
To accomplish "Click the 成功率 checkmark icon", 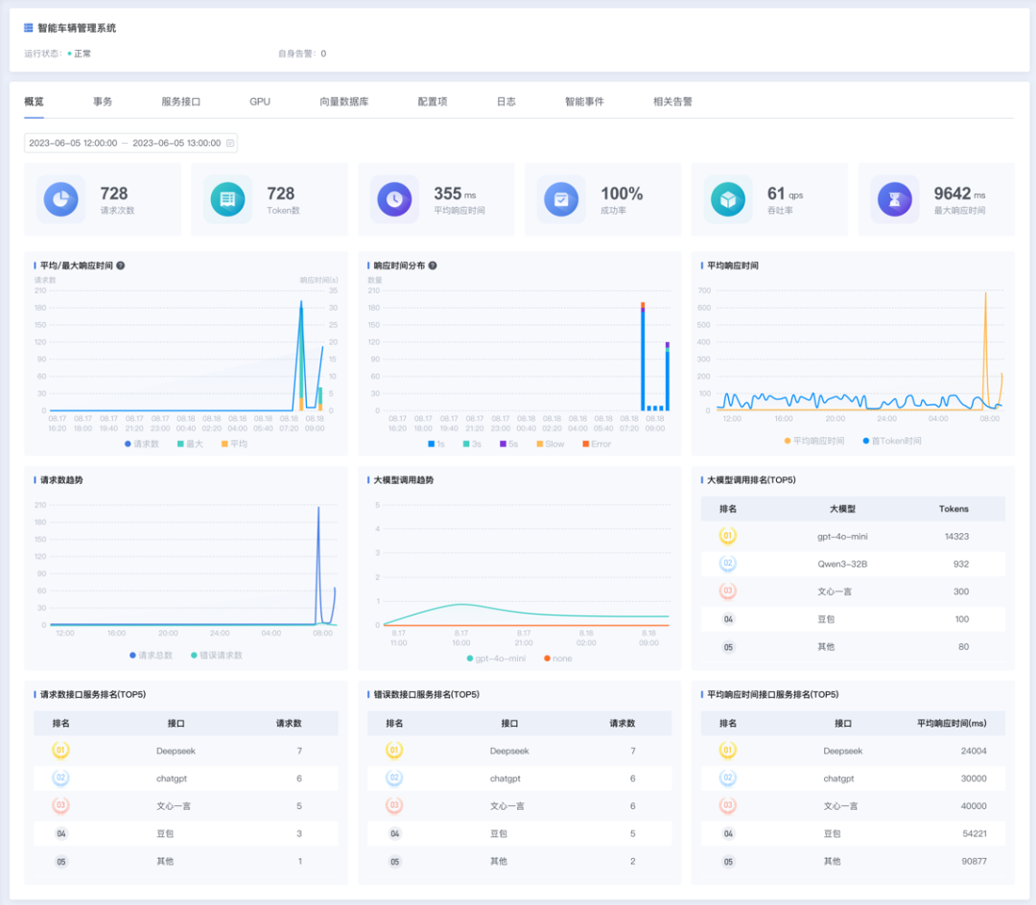I will point(561,199).
